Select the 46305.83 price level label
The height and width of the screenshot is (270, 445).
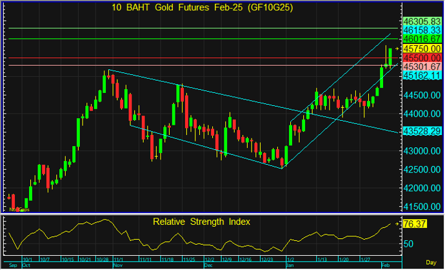[x=422, y=21]
